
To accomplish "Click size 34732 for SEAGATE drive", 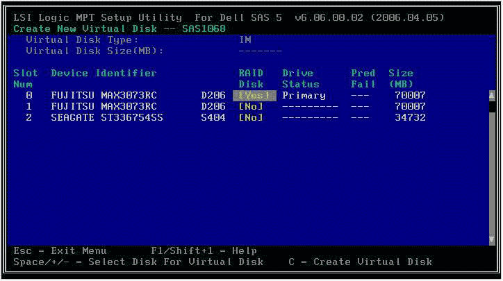I will click(411, 117).
